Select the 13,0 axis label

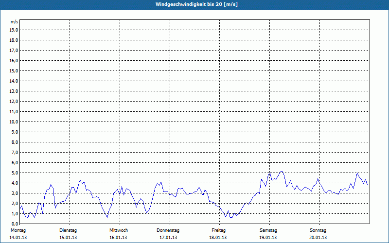tap(14, 91)
